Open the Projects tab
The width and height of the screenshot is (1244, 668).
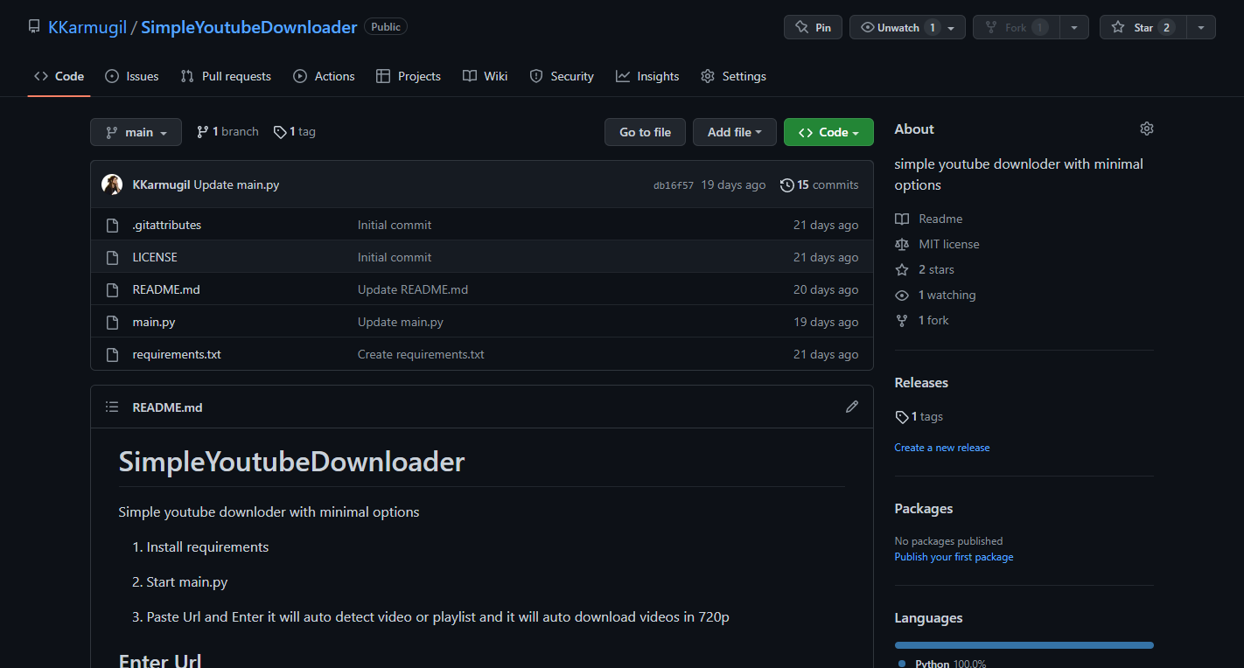point(409,76)
